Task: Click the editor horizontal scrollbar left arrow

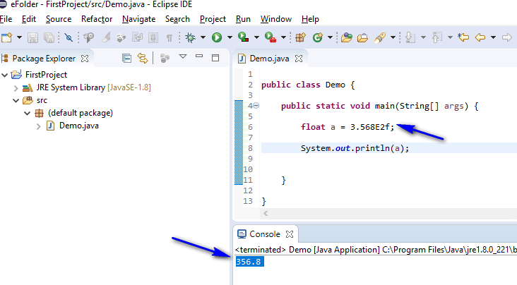Action: (266, 214)
